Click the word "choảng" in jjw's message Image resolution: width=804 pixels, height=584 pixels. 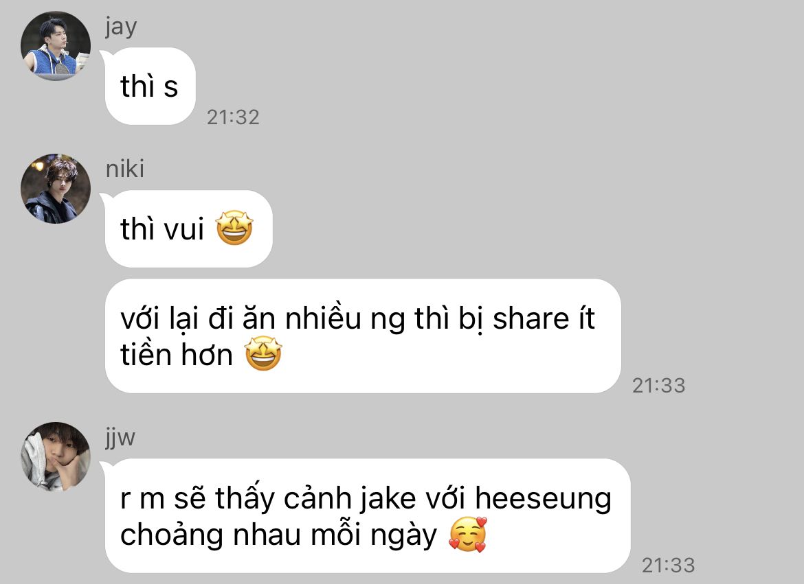click(x=171, y=536)
